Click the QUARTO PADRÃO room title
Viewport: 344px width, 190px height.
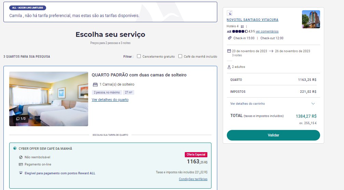point(139,75)
